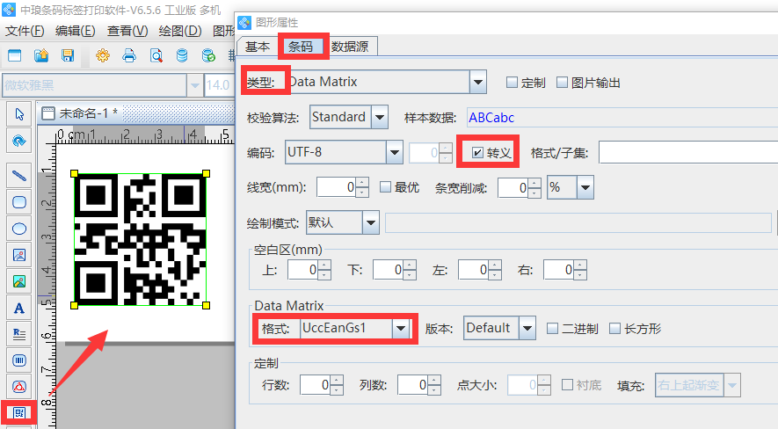
Task: Click the 条宽削减 value field
Action: tap(513, 187)
